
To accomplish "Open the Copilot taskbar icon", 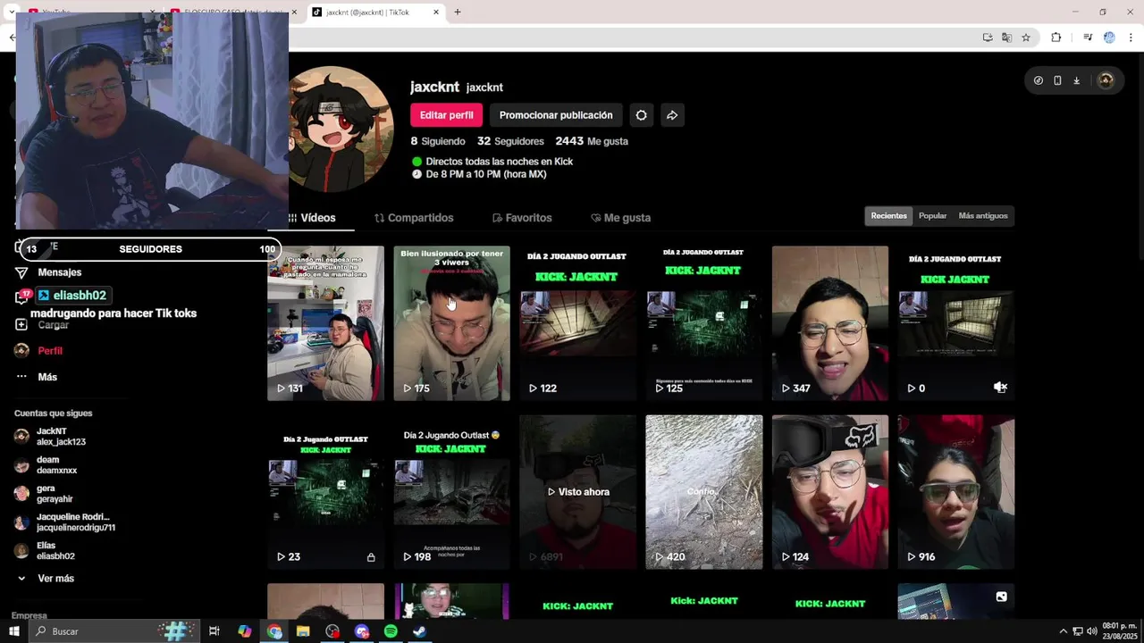I will (x=245, y=631).
